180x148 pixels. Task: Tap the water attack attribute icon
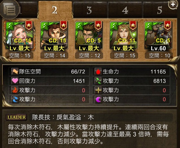[15, 99]
